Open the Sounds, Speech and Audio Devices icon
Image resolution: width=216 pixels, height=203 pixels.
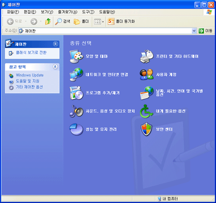pos(76,111)
